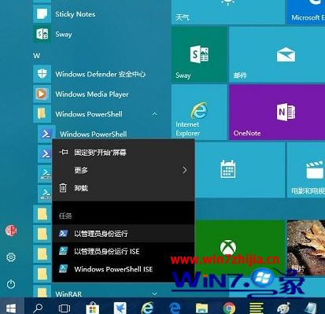
Task: Launch Windows Media Player icon
Action: [x=42, y=94]
